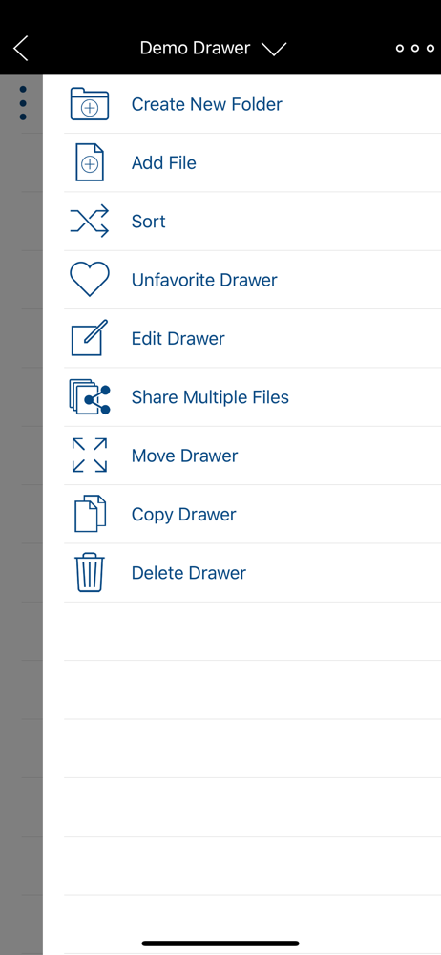Screen dimensions: 441x955
Task: Tap the Share Multiple Files icon
Action: coord(90,397)
